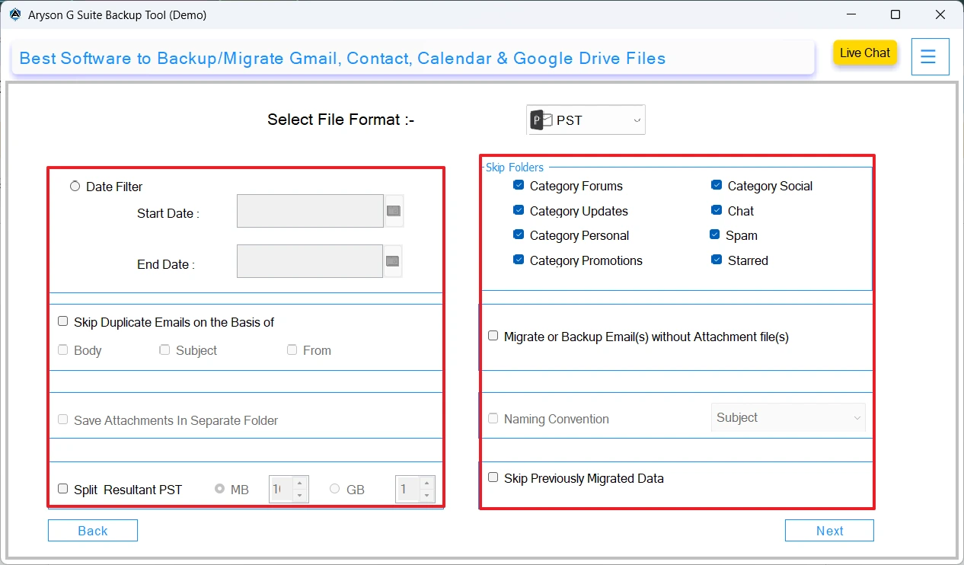Decrease the GB split size value
This screenshot has height=565, width=964.
(426, 496)
